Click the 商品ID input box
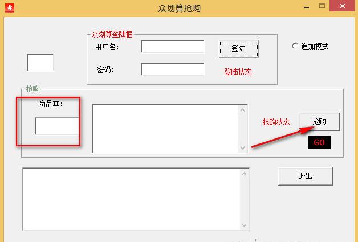The width and height of the screenshot is (358, 242). click(57, 126)
